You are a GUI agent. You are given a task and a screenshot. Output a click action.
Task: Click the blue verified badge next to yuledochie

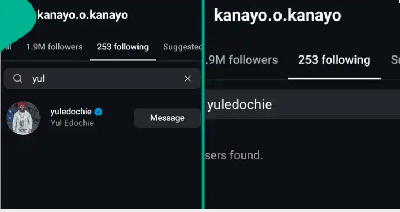tap(98, 112)
